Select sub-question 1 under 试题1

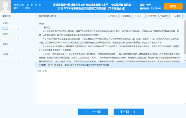click(5, 28)
